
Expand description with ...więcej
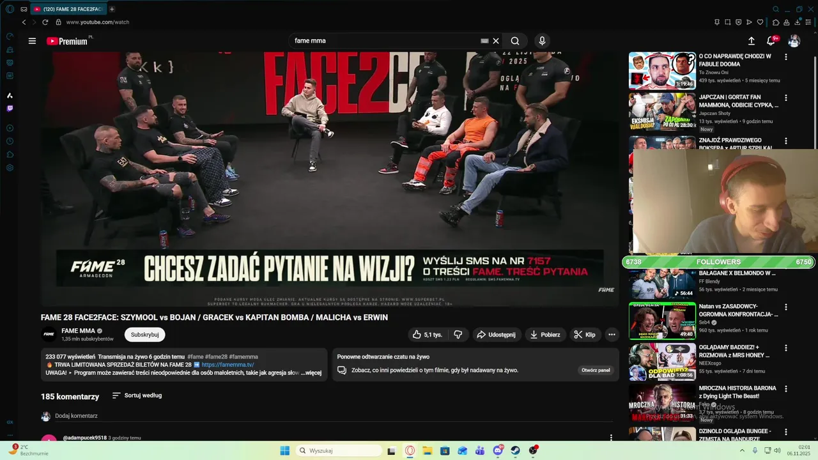(311, 372)
